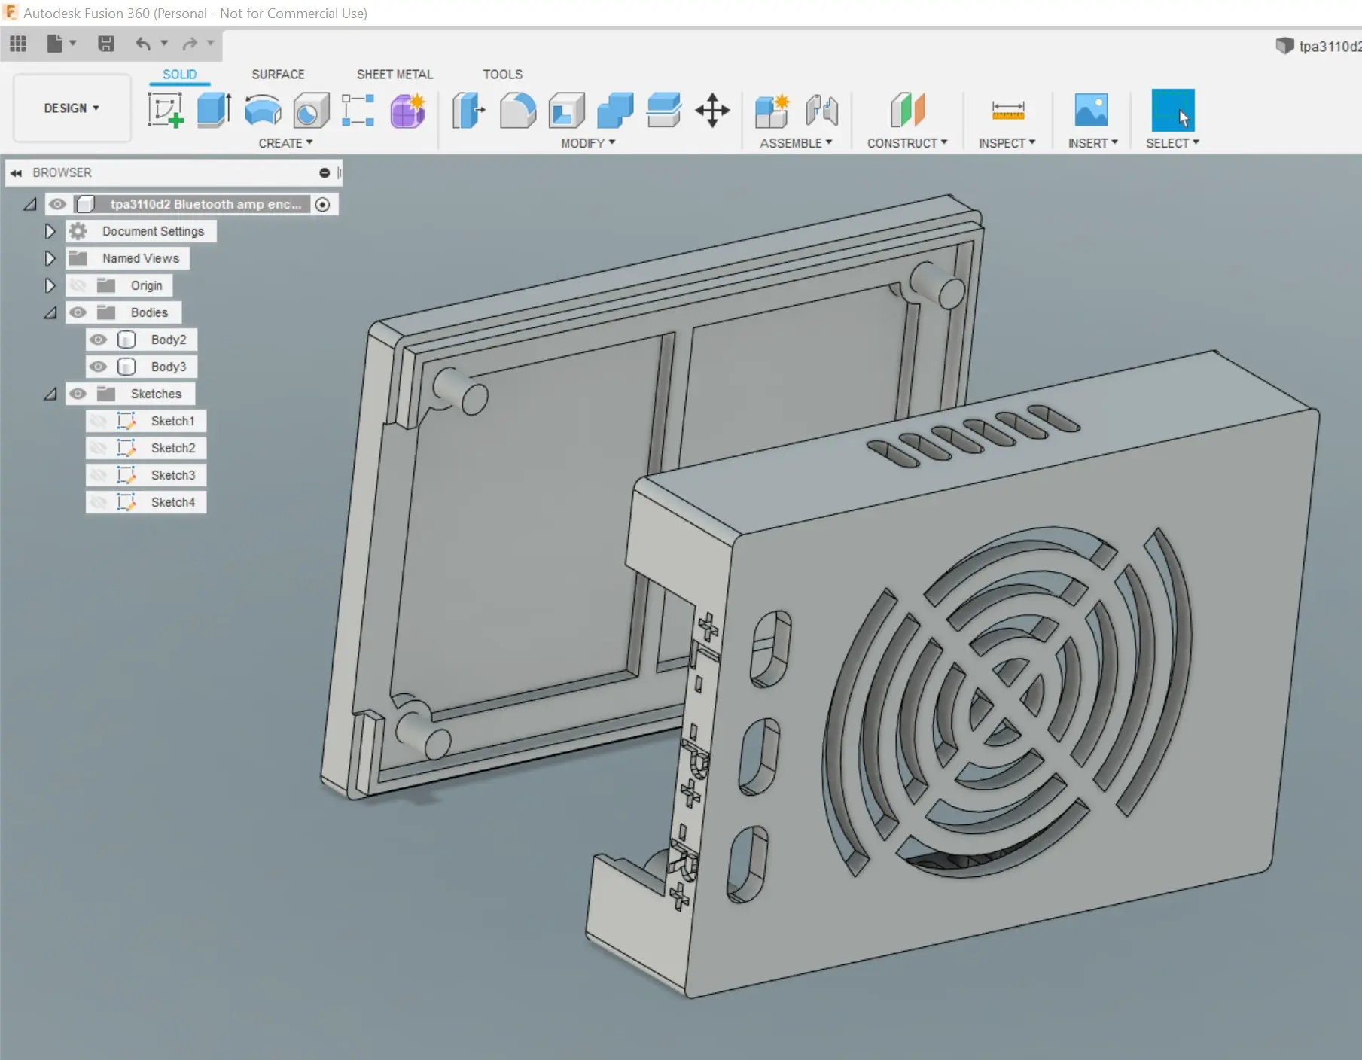Undo the last action
This screenshot has width=1362, height=1060.
pyautogui.click(x=143, y=44)
